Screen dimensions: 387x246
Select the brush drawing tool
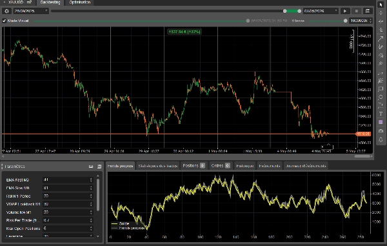(x=381, y=46)
